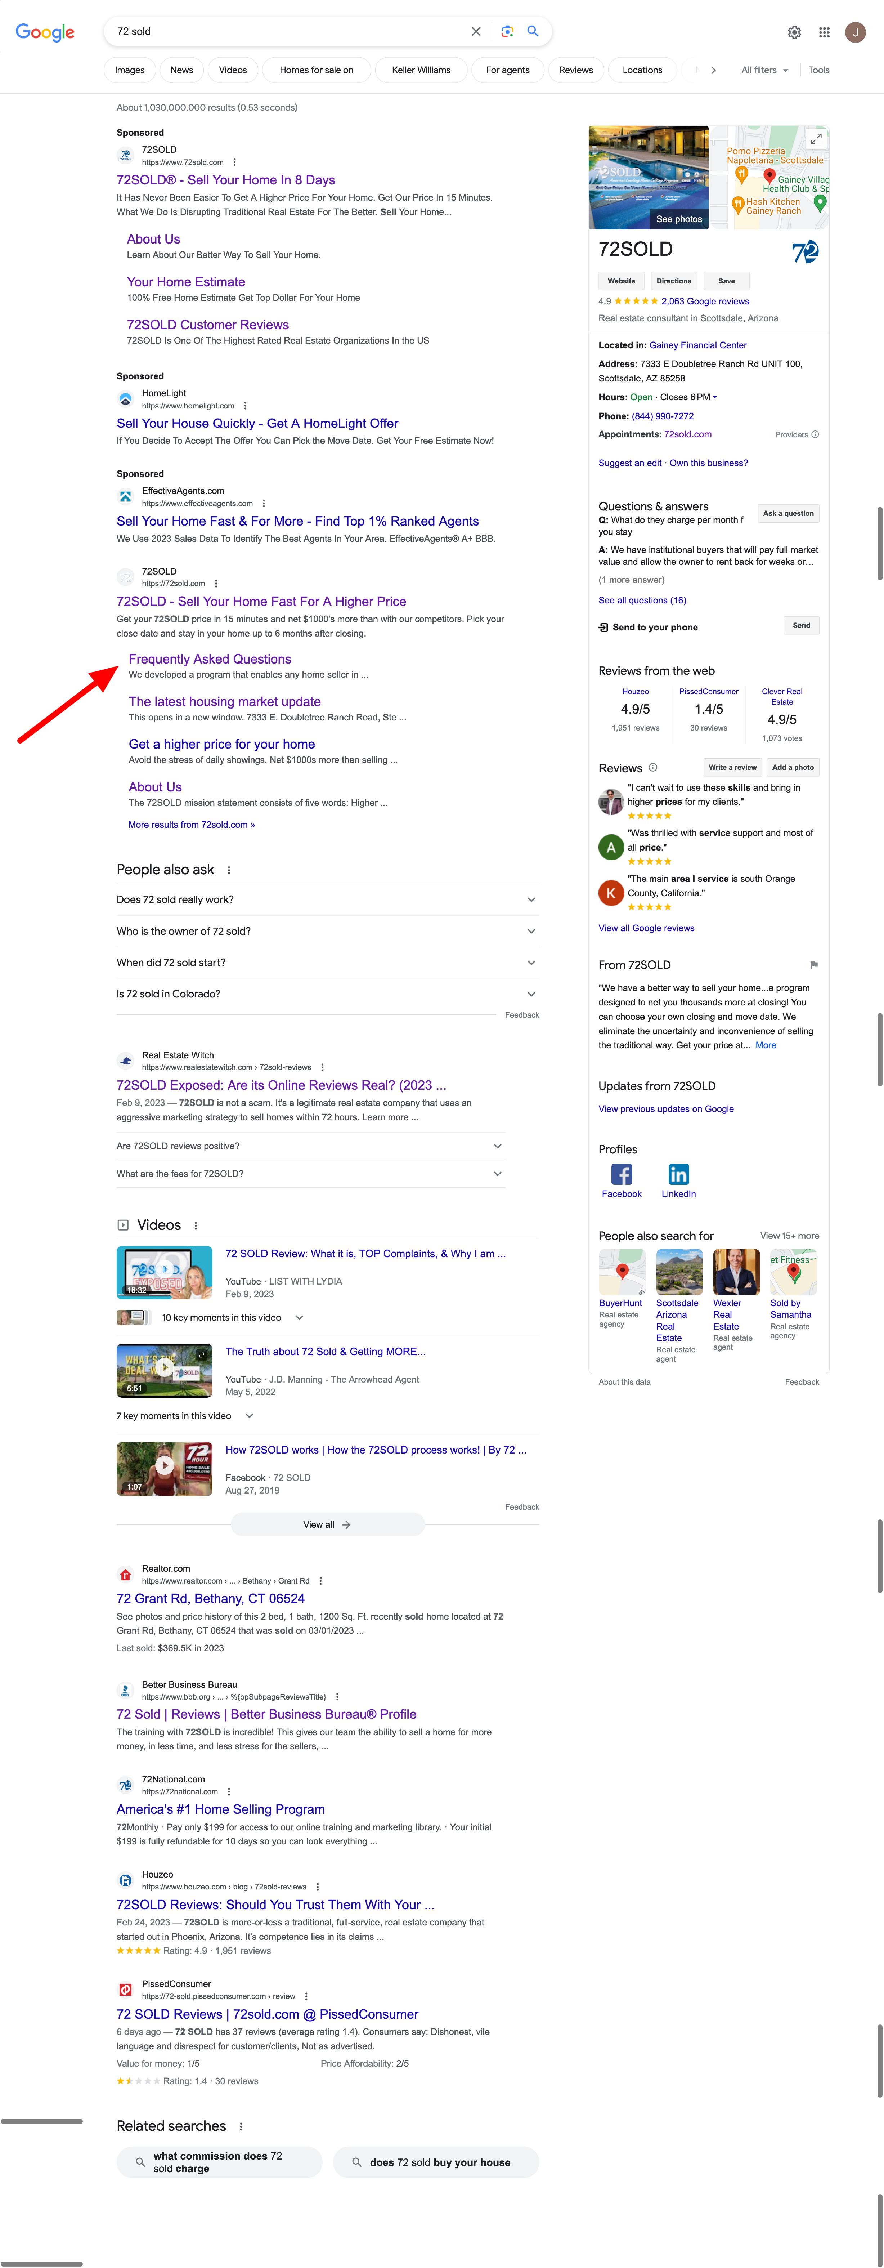Expand business hours Closes 6 PM
The image size is (884, 2268).
pyautogui.click(x=688, y=397)
